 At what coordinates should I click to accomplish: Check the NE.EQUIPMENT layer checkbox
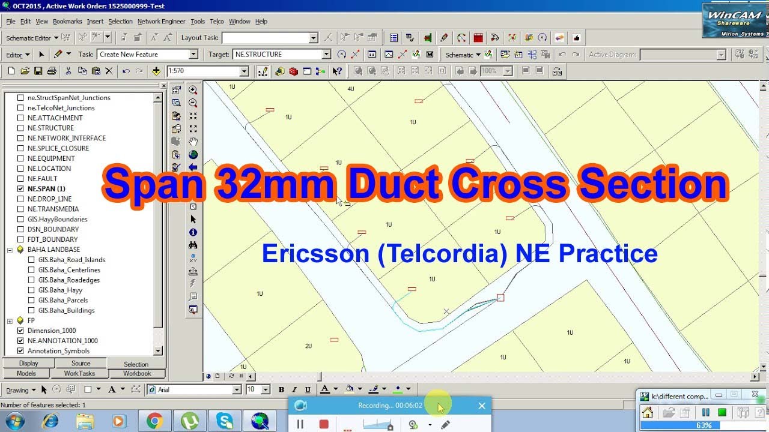(x=21, y=158)
